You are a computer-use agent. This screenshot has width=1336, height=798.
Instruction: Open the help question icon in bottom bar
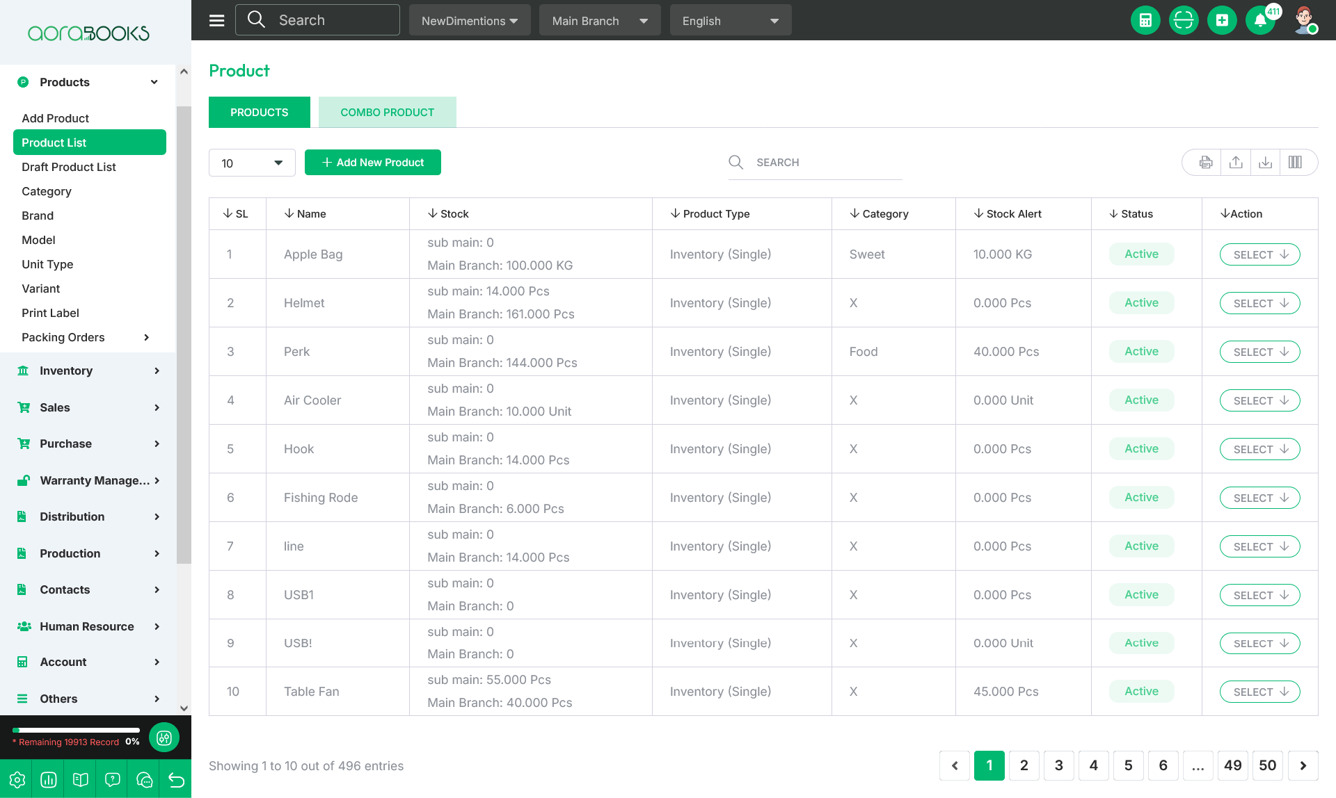tap(113, 779)
